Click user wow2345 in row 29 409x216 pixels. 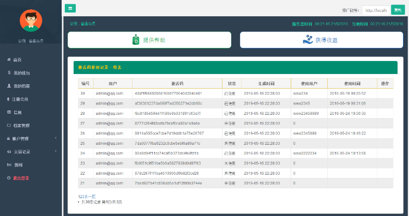302,103
